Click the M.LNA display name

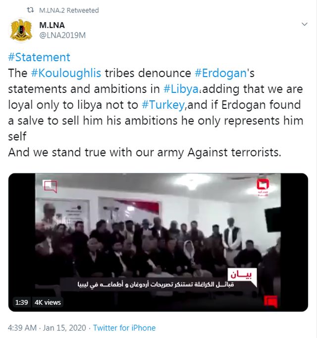(52, 25)
